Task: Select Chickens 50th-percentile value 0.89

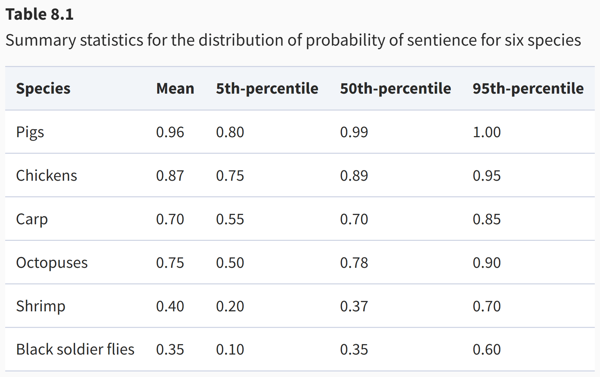Action: [354, 176]
